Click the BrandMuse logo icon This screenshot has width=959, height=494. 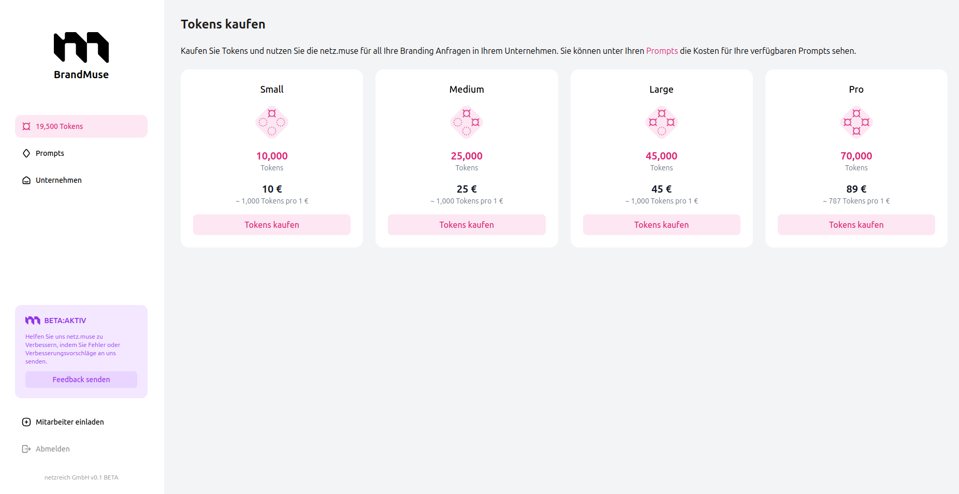tap(81, 47)
